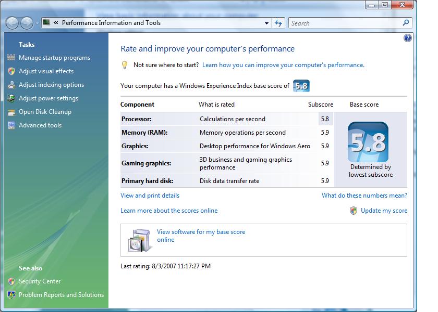
Task: Open Adjust visual effects
Action: coord(46,71)
